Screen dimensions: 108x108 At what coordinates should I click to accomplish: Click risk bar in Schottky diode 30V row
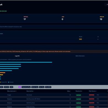91,99
